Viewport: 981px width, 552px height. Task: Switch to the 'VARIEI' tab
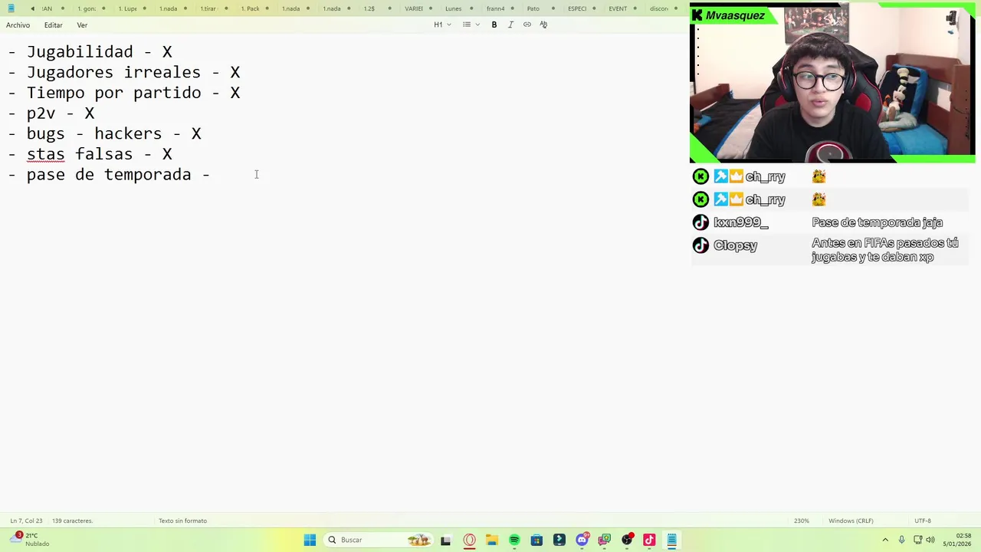click(x=414, y=8)
